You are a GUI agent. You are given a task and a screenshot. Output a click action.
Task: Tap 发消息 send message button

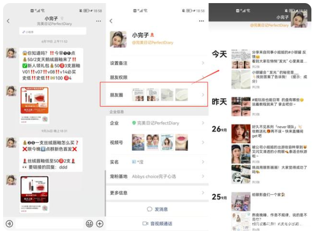click(x=157, y=209)
